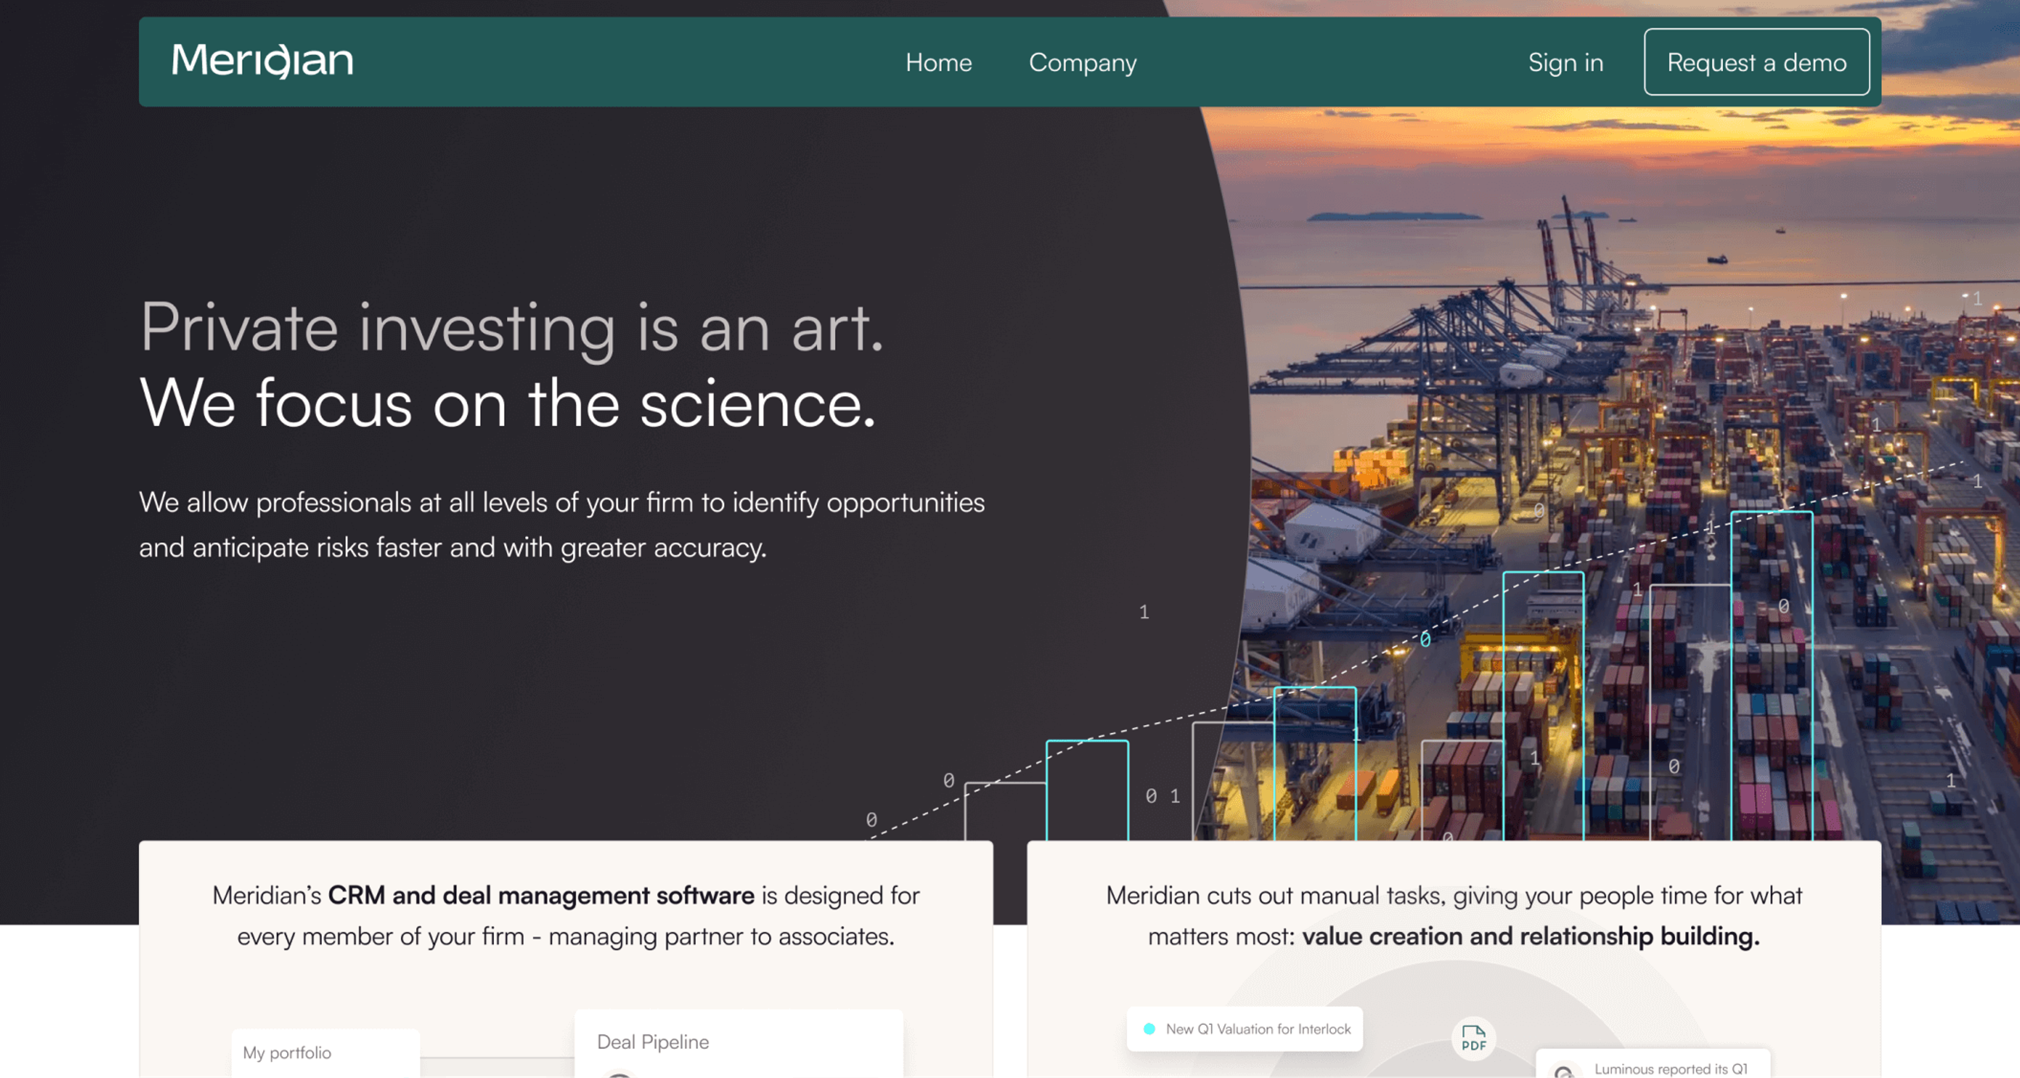
Task: Click the icon beside Luminous reported its Q1
Action: point(1563,1070)
